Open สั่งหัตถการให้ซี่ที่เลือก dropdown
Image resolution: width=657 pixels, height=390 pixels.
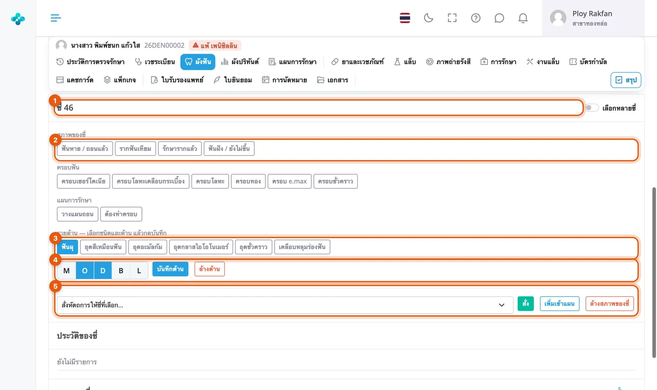(x=285, y=305)
